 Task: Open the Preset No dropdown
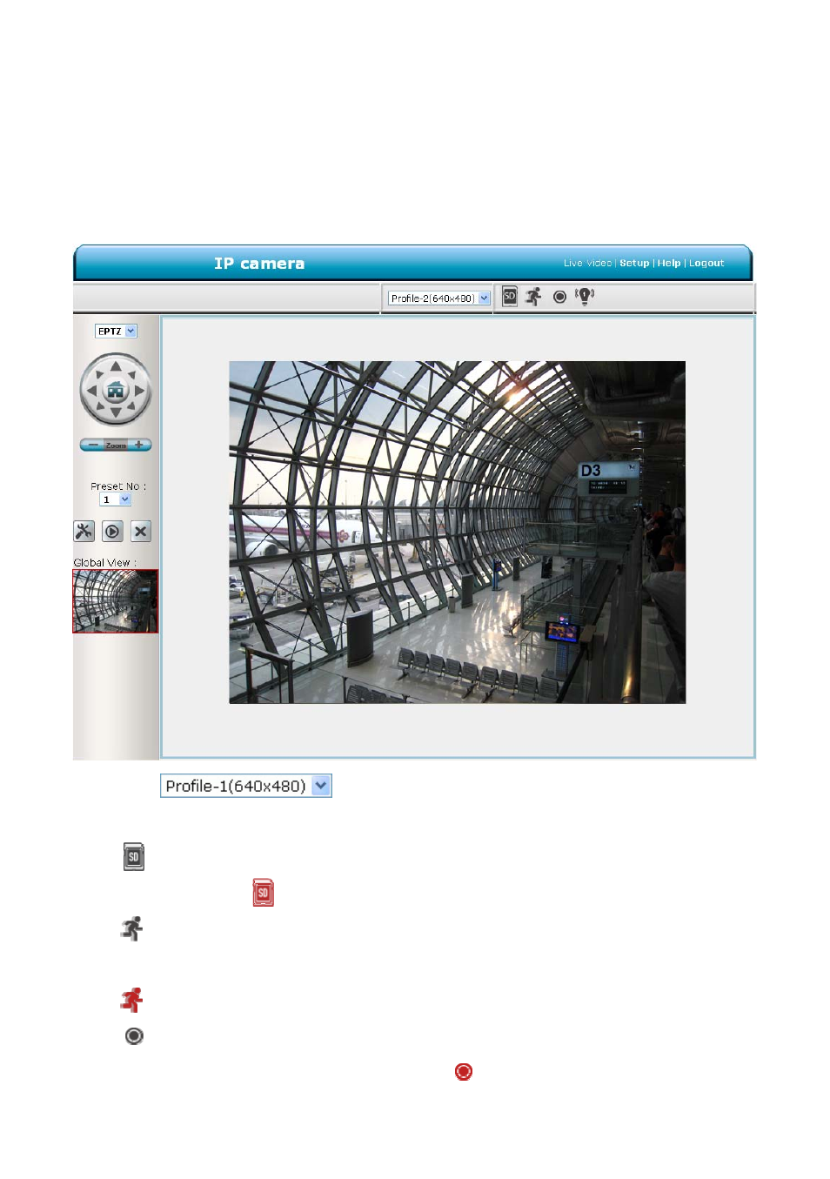coord(115,499)
